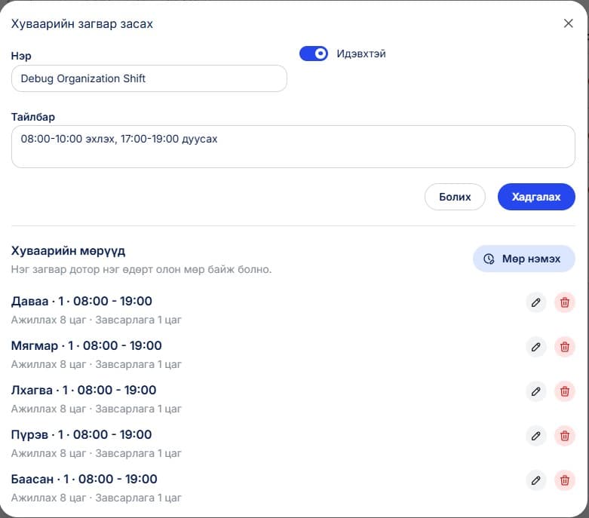Save with the Хадгалах button

[536, 197]
